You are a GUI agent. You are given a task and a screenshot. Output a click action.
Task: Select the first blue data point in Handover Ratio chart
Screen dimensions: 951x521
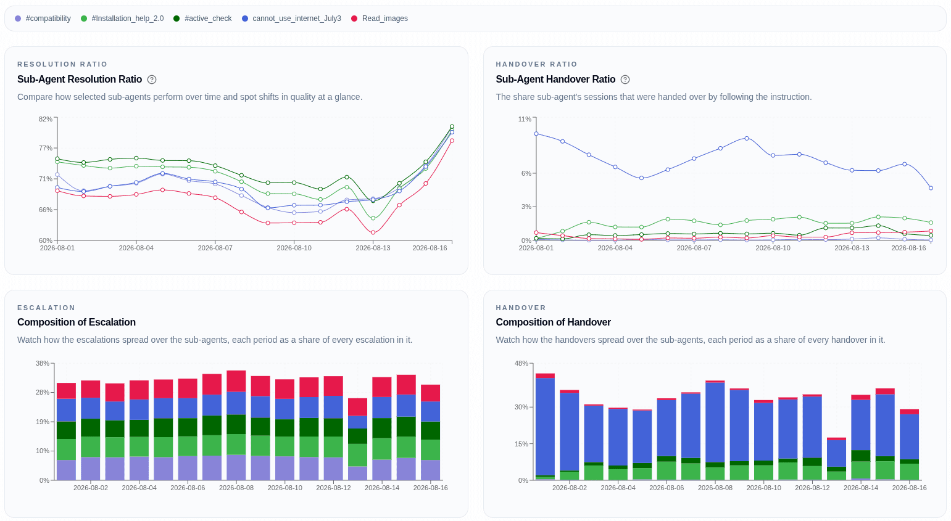536,134
